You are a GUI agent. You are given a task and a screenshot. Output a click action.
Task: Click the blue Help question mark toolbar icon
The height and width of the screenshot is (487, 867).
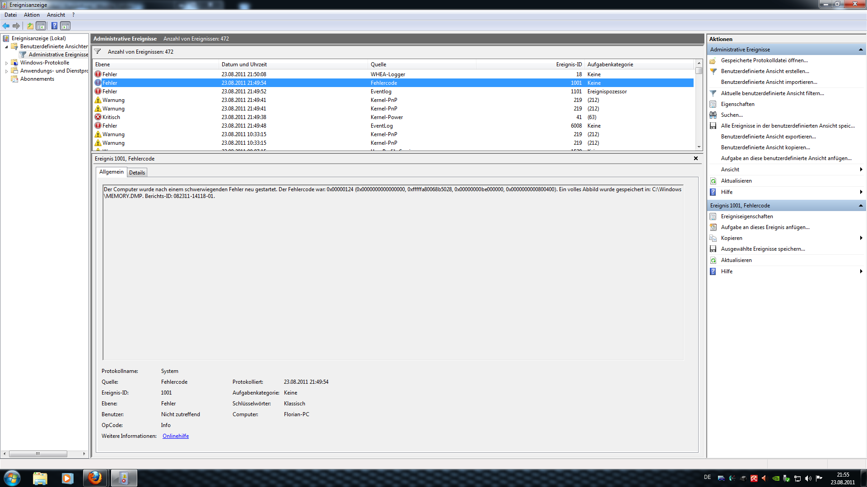pyautogui.click(x=54, y=26)
